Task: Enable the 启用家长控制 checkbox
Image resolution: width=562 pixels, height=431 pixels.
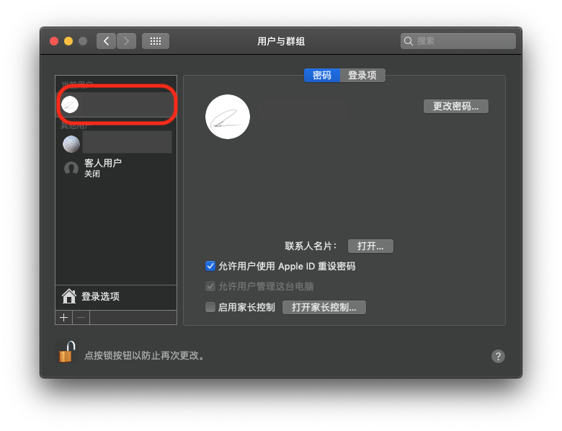Action: coord(210,307)
